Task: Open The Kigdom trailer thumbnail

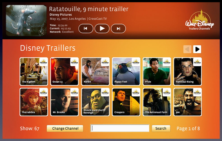Action: pos(34,71)
